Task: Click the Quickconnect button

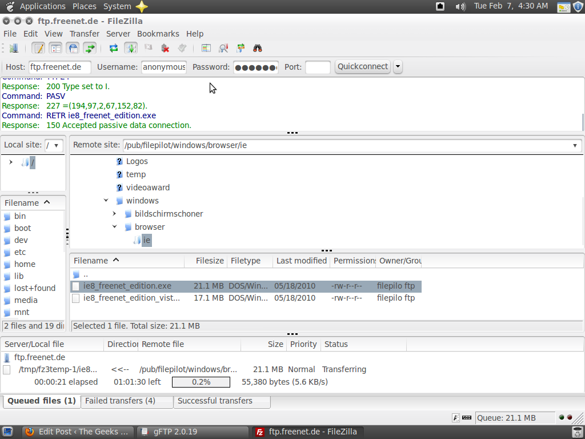Action: pyautogui.click(x=363, y=67)
